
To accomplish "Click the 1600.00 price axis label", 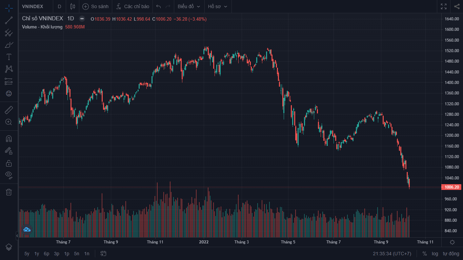I will pos(451,29).
